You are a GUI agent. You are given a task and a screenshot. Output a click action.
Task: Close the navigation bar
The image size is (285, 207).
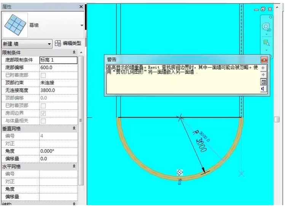click(271, 17)
